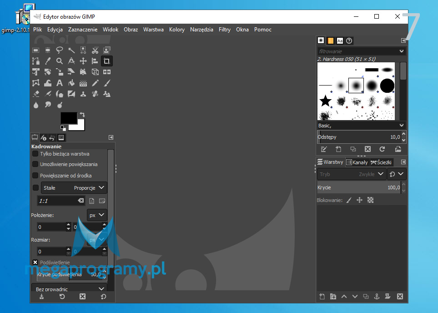Viewport: 438px width, 313px height.
Task: Select the Pencil tool
Action: tap(95, 83)
